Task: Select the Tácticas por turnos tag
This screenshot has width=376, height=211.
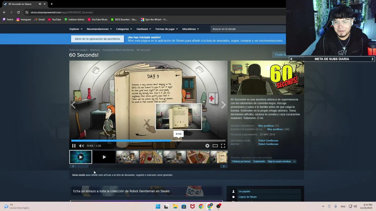Action: [x=241, y=161]
